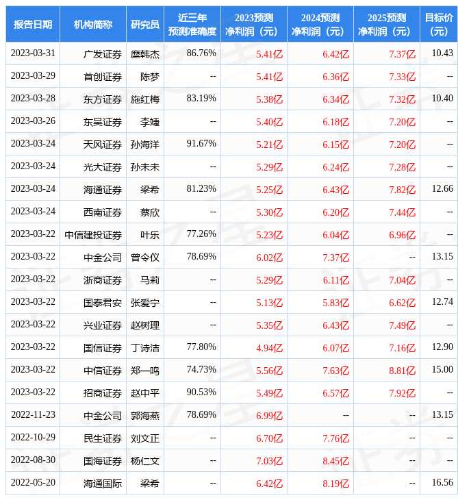The image size is (458, 500).
Task: Click researcher name 叶乐
Action: pos(150,235)
